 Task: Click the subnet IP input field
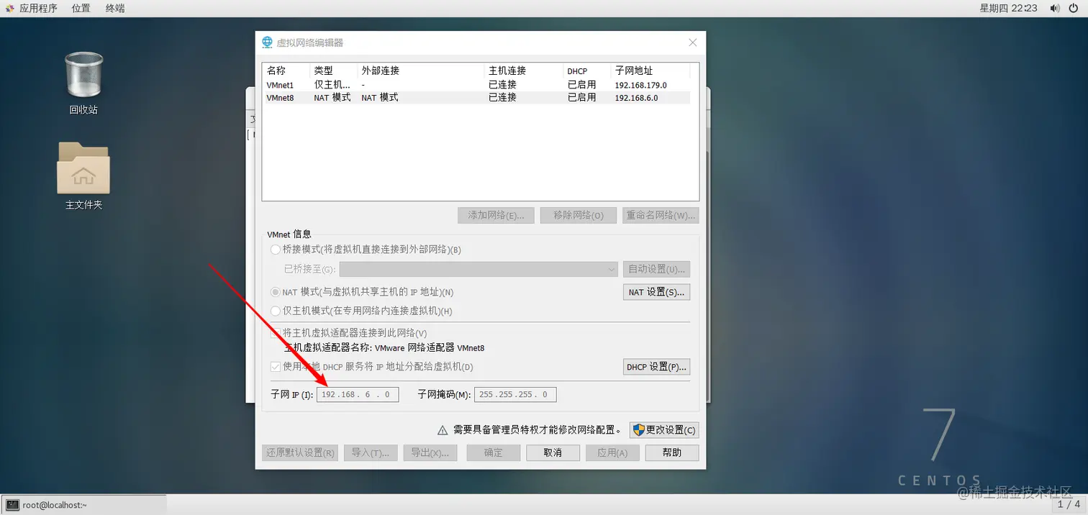[358, 394]
